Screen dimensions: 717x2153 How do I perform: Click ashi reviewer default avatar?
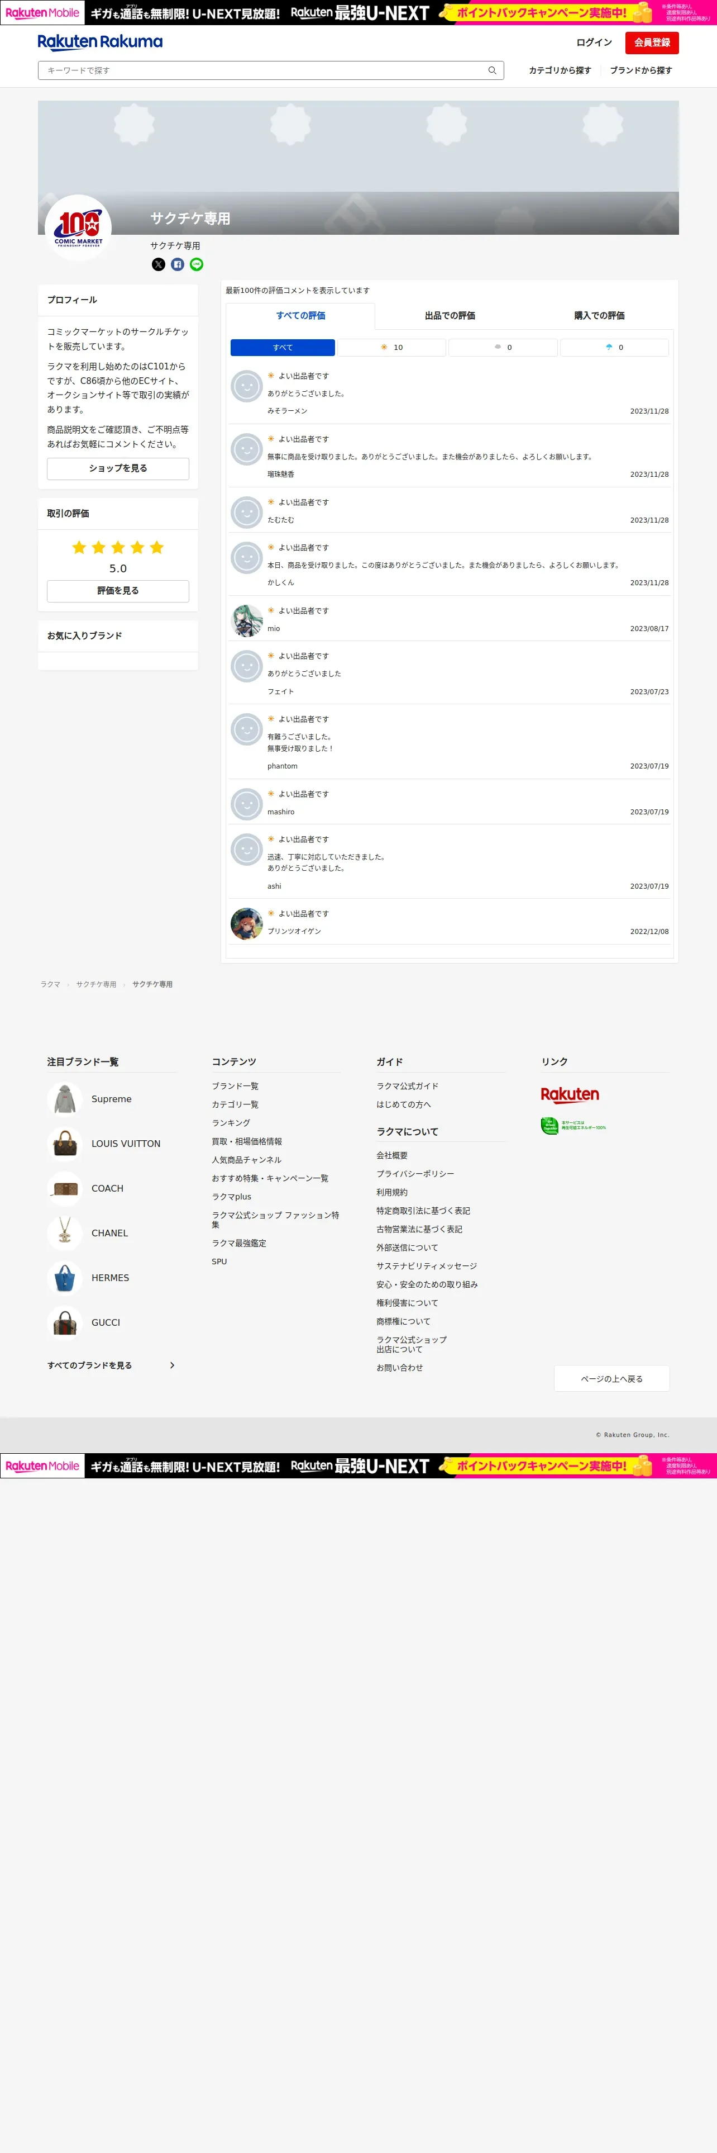pos(246,849)
